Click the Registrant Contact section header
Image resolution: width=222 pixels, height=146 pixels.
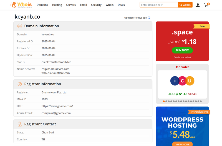click(83, 124)
